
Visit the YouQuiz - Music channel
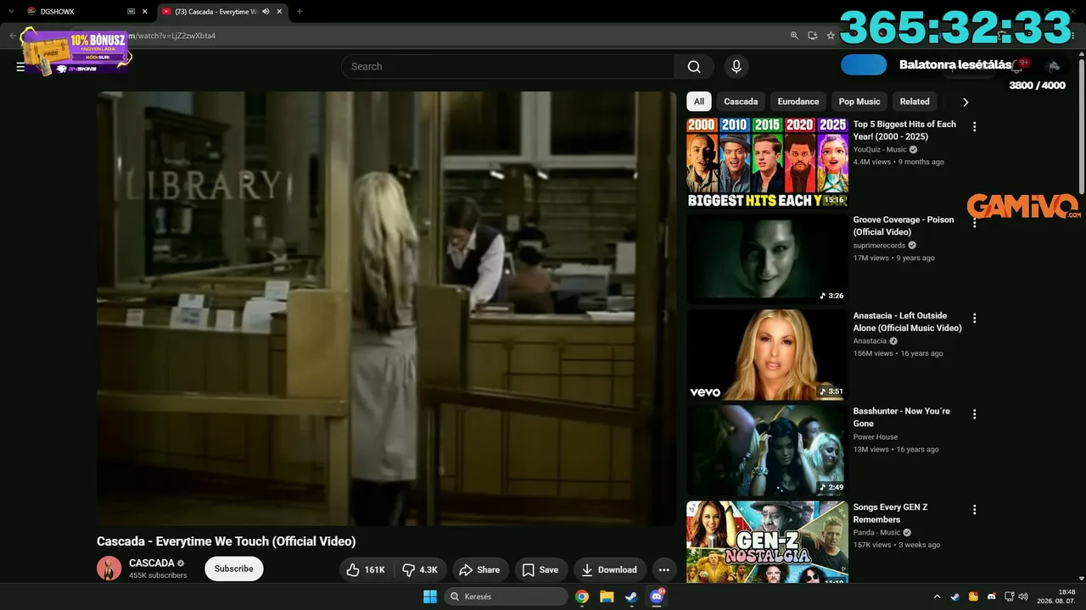point(880,150)
